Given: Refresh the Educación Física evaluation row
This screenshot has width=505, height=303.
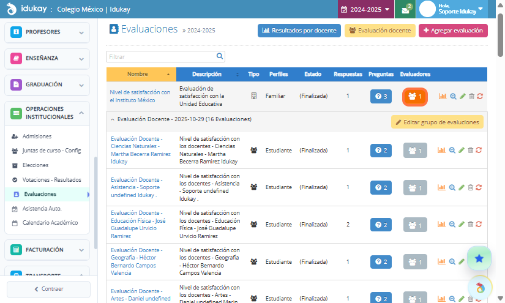Looking at the screenshot, I should click(x=479, y=225).
